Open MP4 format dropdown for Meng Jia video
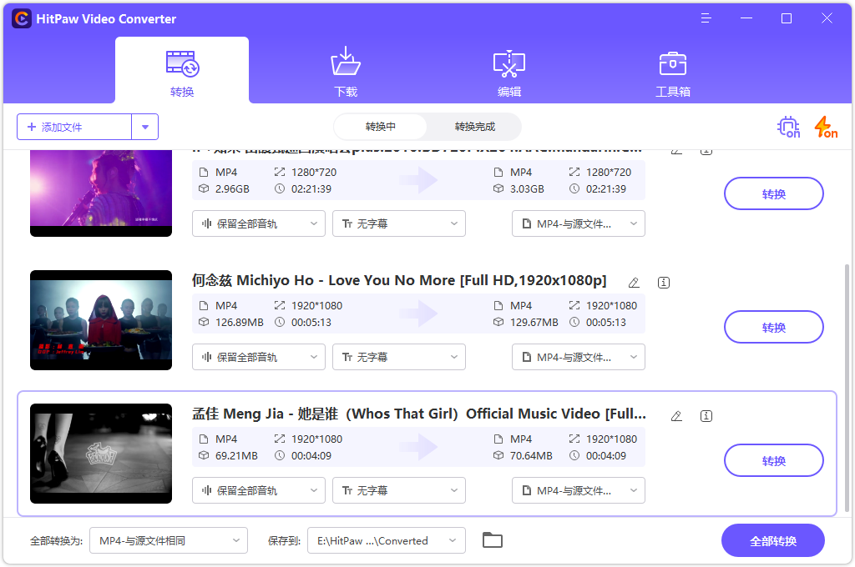 point(579,490)
